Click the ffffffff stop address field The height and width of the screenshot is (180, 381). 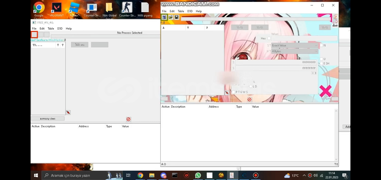(x=276, y=68)
